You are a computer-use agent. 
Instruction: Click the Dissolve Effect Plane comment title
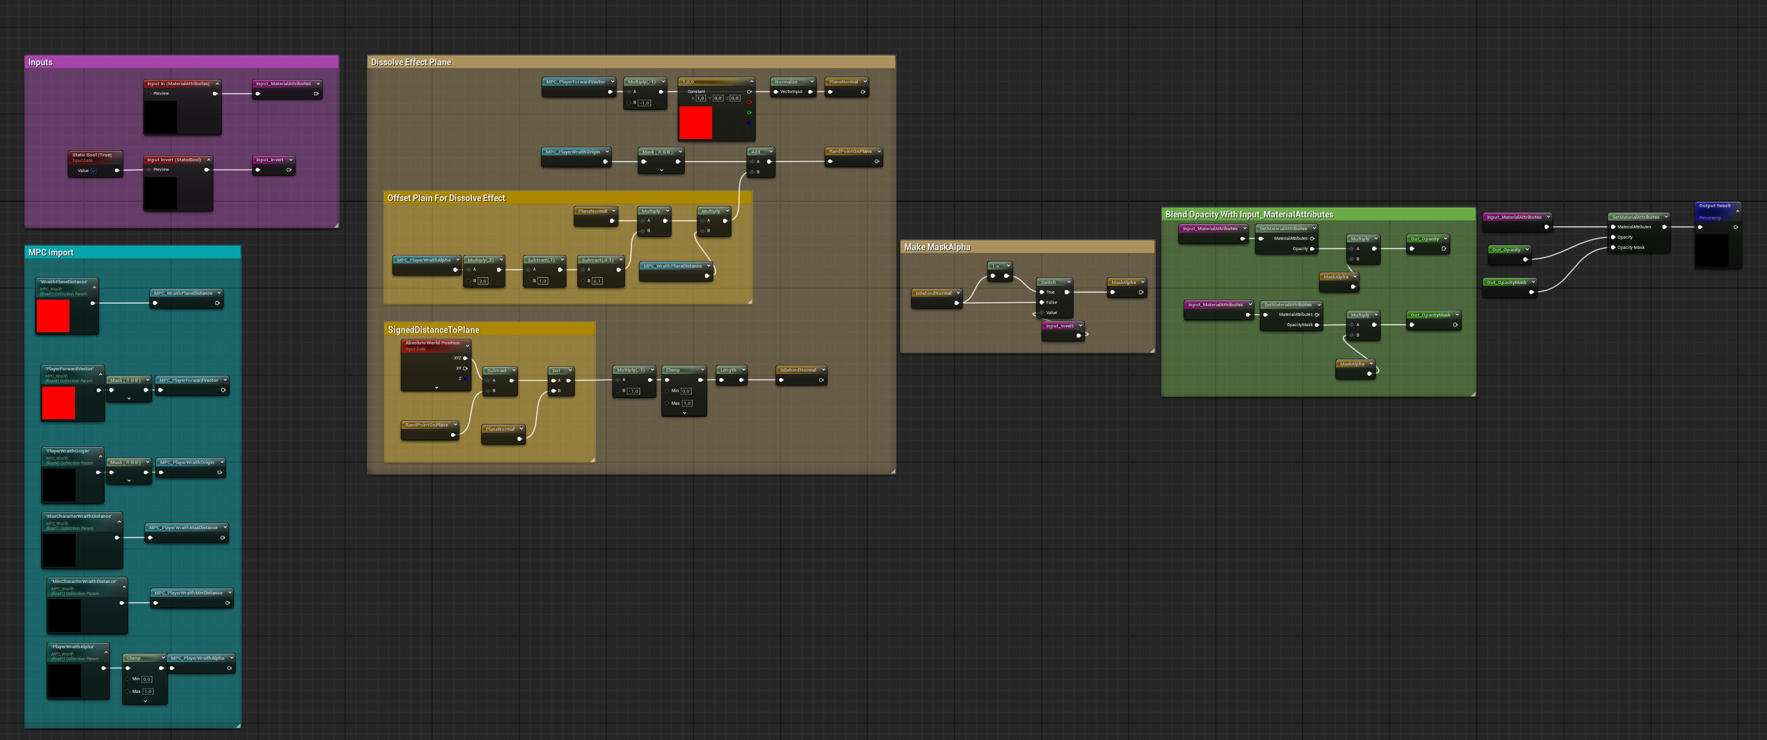coord(411,62)
